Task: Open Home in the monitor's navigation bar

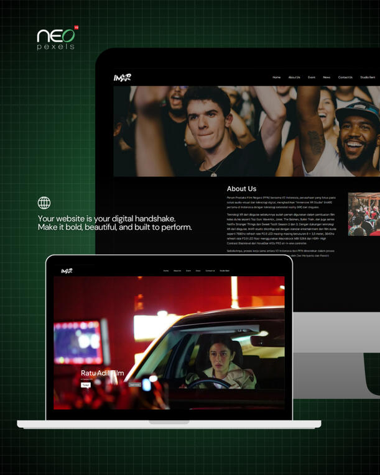Action: (x=276, y=78)
